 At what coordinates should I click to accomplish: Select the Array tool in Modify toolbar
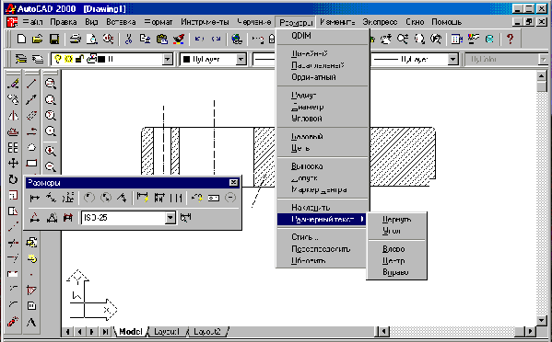coord(13,147)
